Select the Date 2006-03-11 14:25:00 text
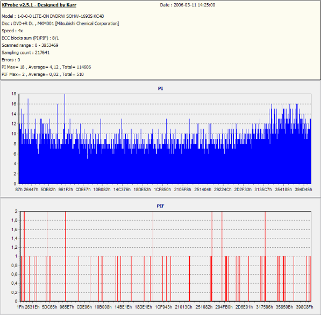 188,5
